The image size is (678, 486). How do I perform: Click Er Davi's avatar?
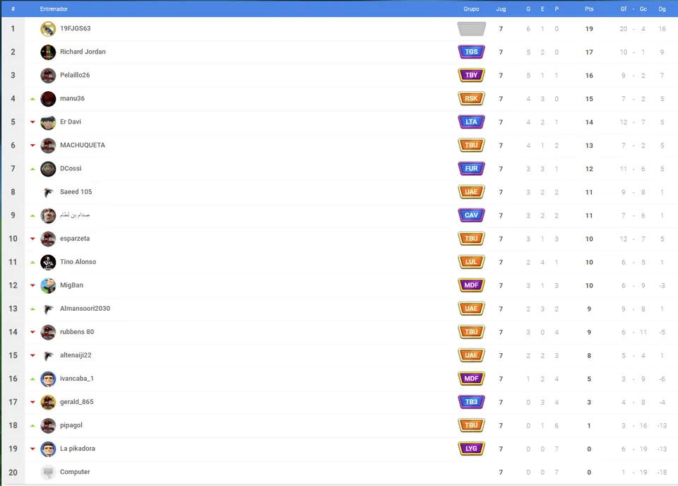(48, 122)
